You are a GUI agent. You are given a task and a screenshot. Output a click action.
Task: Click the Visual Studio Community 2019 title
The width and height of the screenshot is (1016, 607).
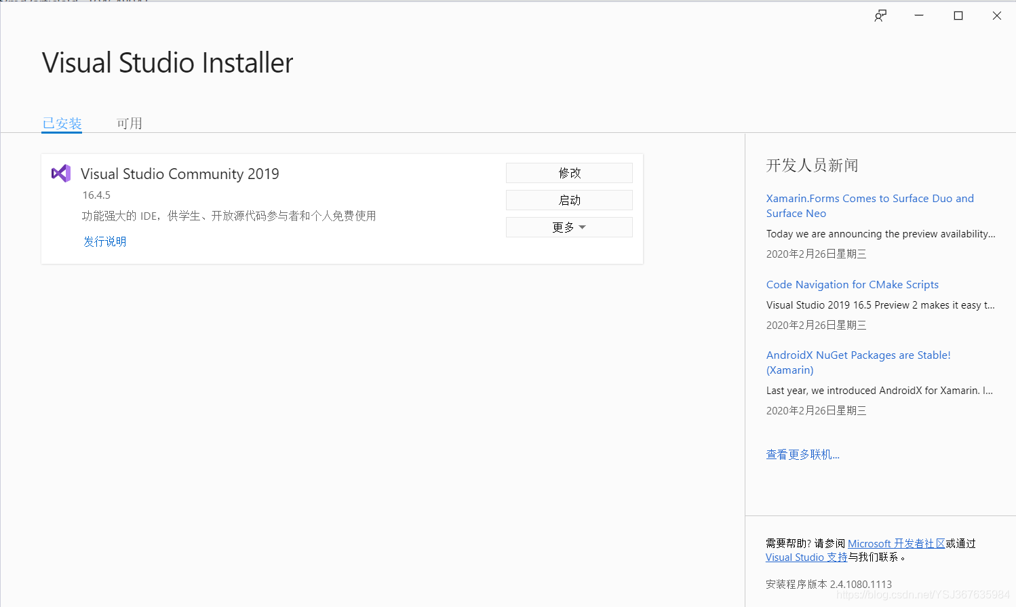(x=180, y=174)
